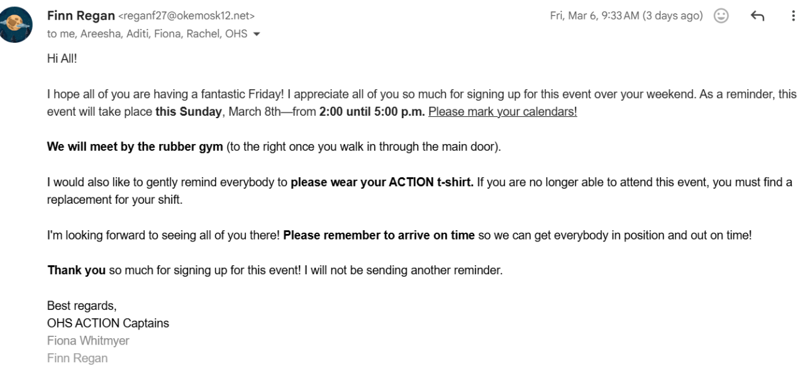Click the bold 'Thank you' text
The height and width of the screenshot is (381, 805).
(x=76, y=271)
